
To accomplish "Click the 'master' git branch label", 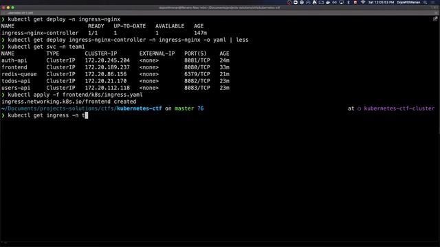I will [x=184, y=108].
